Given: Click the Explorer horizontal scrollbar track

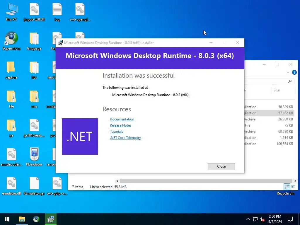Looking at the screenshot, I should 206,181.
